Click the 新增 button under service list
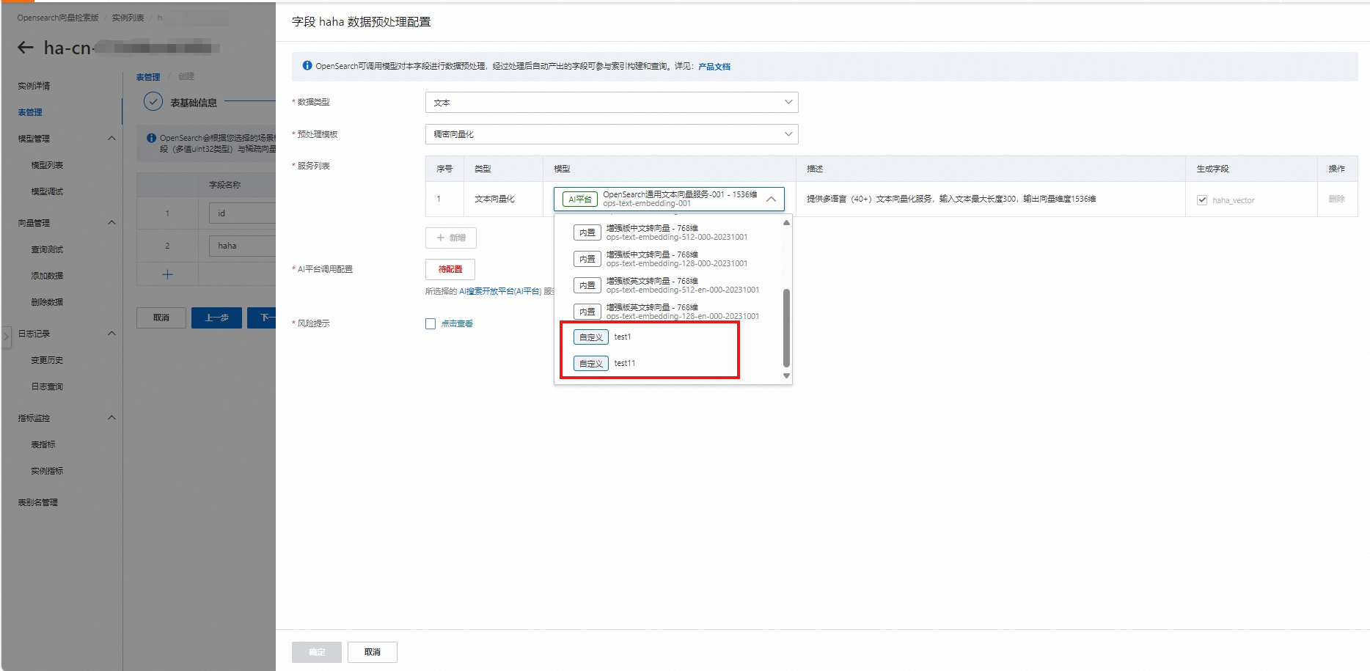The height and width of the screenshot is (671, 1370). 451,238
